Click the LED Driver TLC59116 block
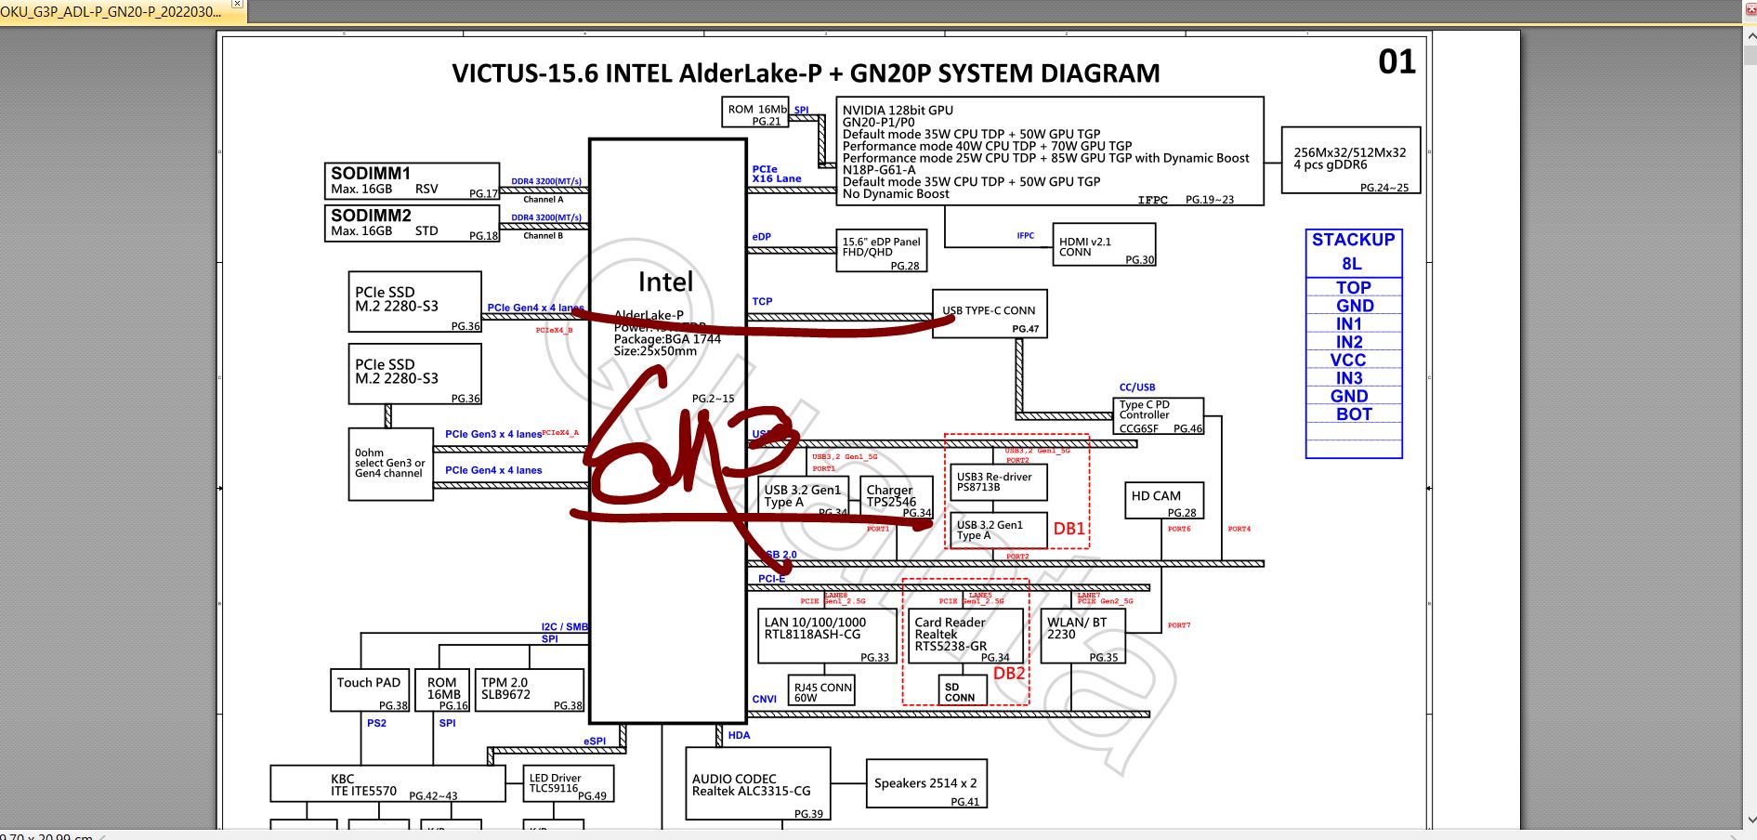The image size is (1757, 840). coord(568,783)
